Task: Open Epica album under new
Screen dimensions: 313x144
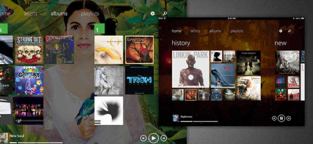Action: (287, 63)
